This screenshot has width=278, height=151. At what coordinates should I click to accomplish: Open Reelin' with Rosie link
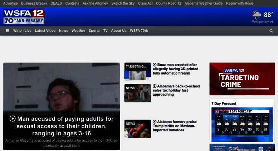click(240, 3)
